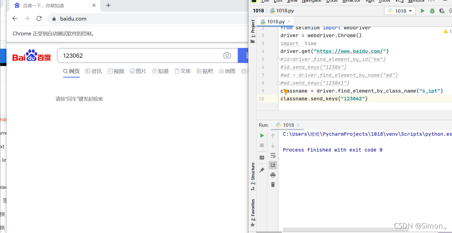Viewport: 452px width, 233px height.
Task: Open the Navigate menu in PyCharm
Action: point(311,1)
